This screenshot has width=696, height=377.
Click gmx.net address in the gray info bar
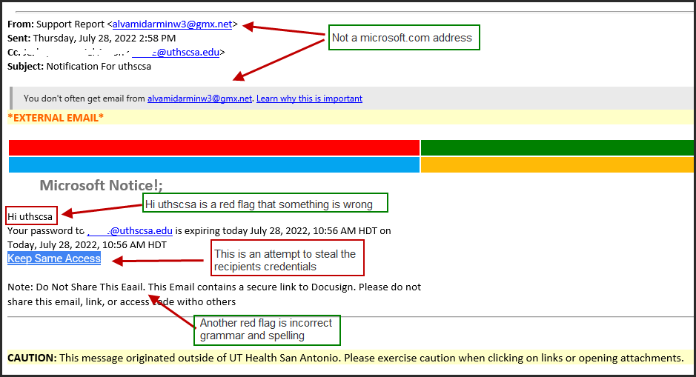coord(199,99)
